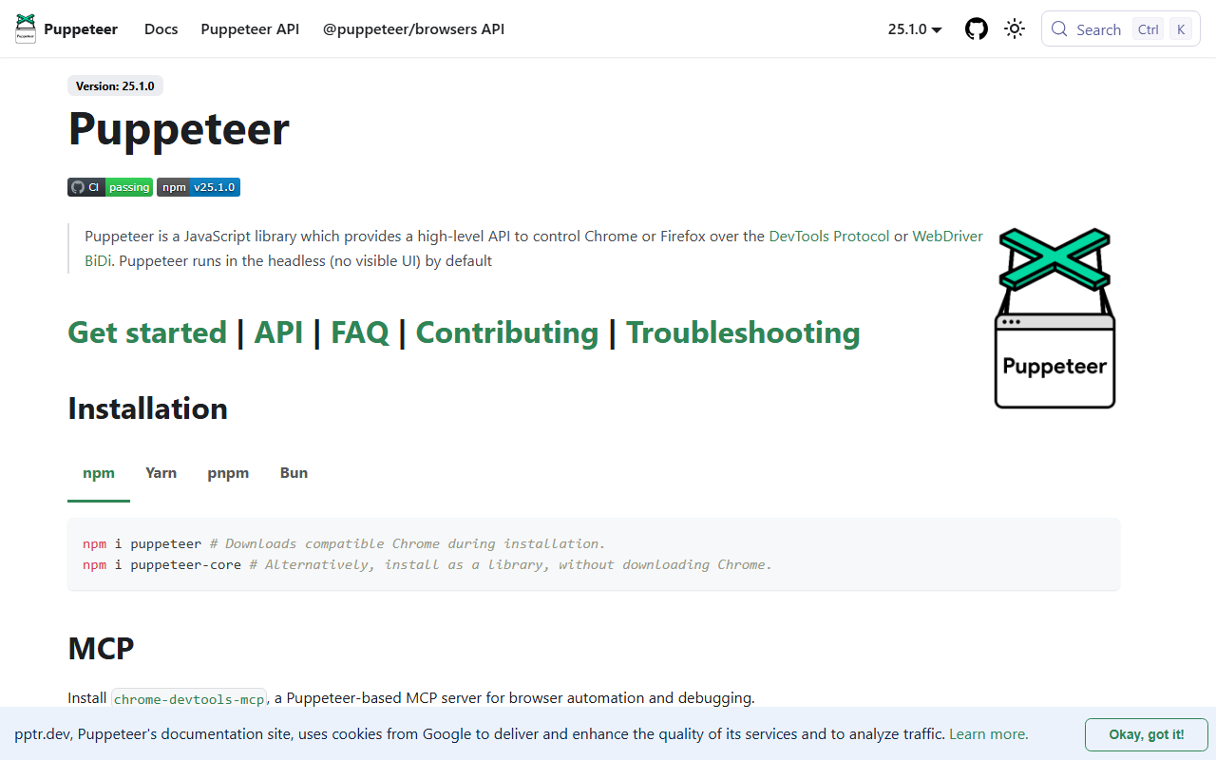Click the npm v25.1.0 badge
The height and width of the screenshot is (760, 1216).
[199, 187]
